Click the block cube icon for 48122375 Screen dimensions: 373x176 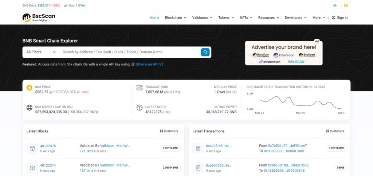[32, 148]
